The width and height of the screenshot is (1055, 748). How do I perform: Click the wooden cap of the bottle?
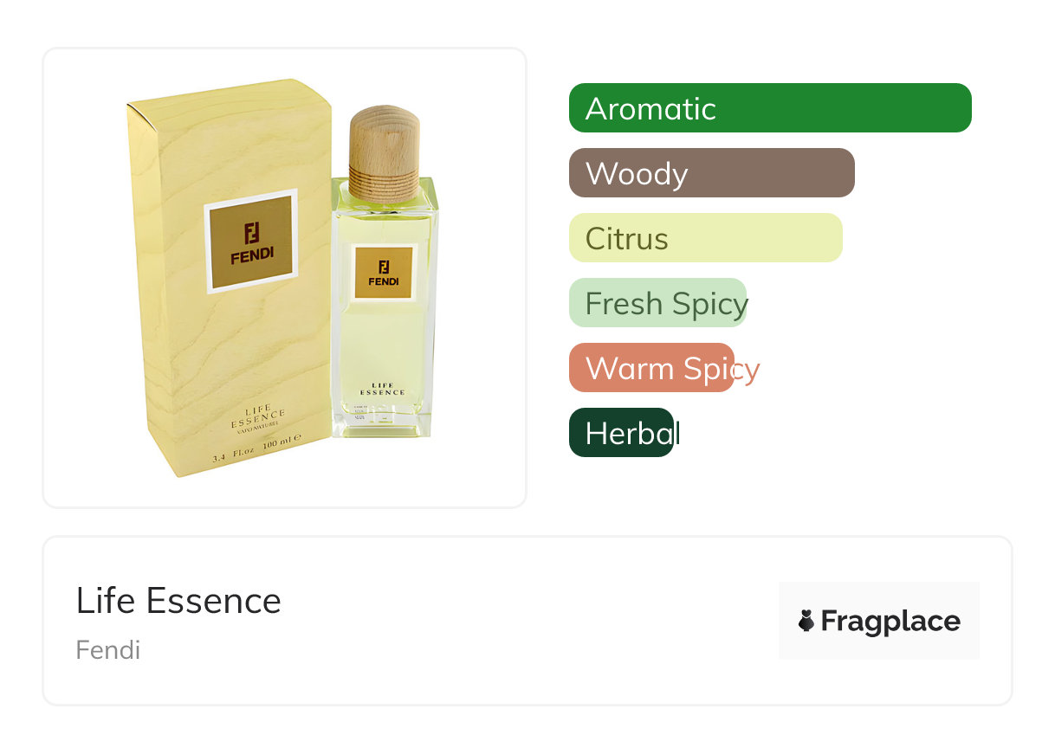click(x=385, y=154)
